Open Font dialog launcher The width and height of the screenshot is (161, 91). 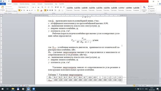[43, 13]
